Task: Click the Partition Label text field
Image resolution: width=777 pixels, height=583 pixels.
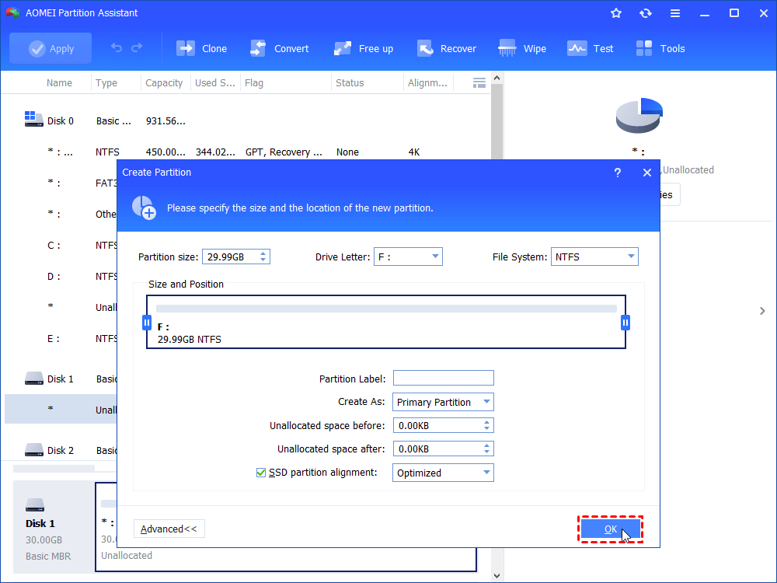Action: pyautogui.click(x=444, y=378)
